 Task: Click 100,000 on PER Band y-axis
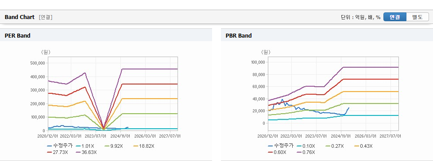[38, 117]
